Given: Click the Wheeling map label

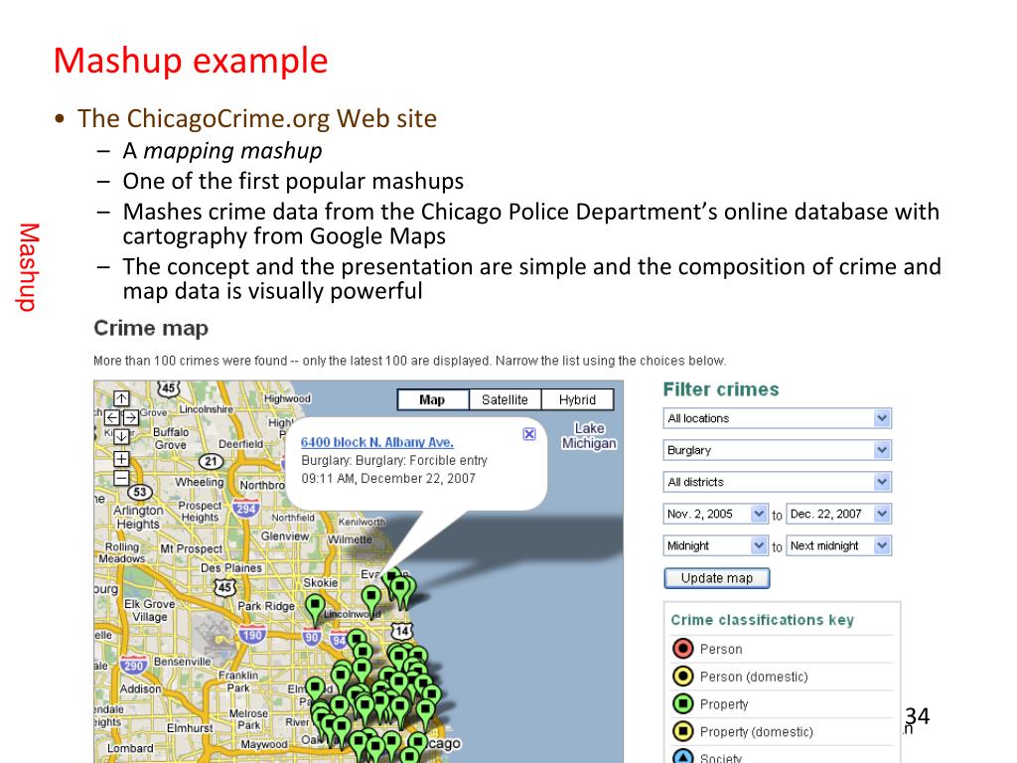Looking at the screenshot, I should [x=199, y=482].
